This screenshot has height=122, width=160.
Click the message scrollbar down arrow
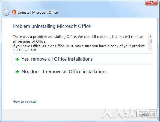click(x=150, y=48)
